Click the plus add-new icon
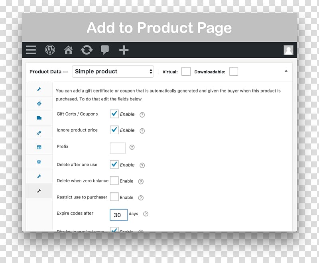 [124, 50]
